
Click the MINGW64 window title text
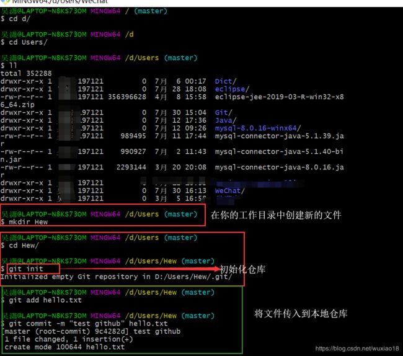[60, 2]
